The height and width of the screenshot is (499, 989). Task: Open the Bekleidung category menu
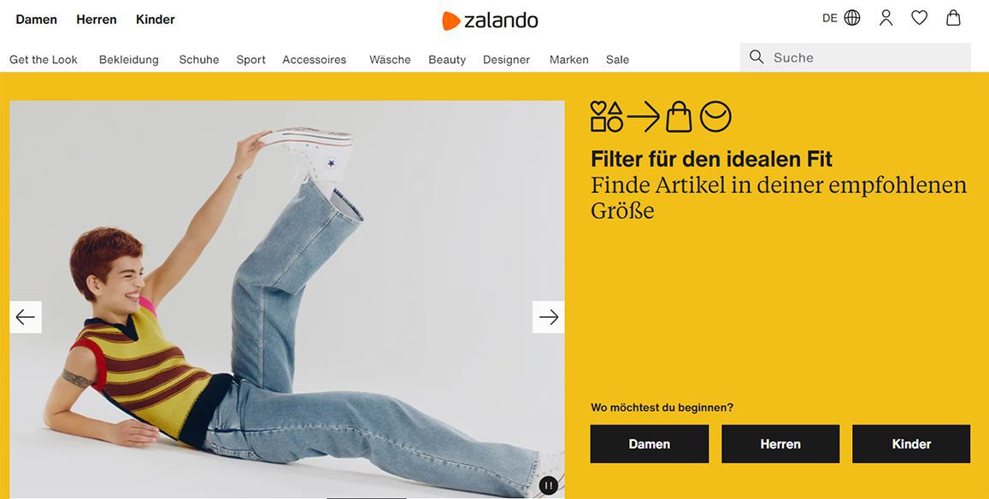pyautogui.click(x=129, y=60)
